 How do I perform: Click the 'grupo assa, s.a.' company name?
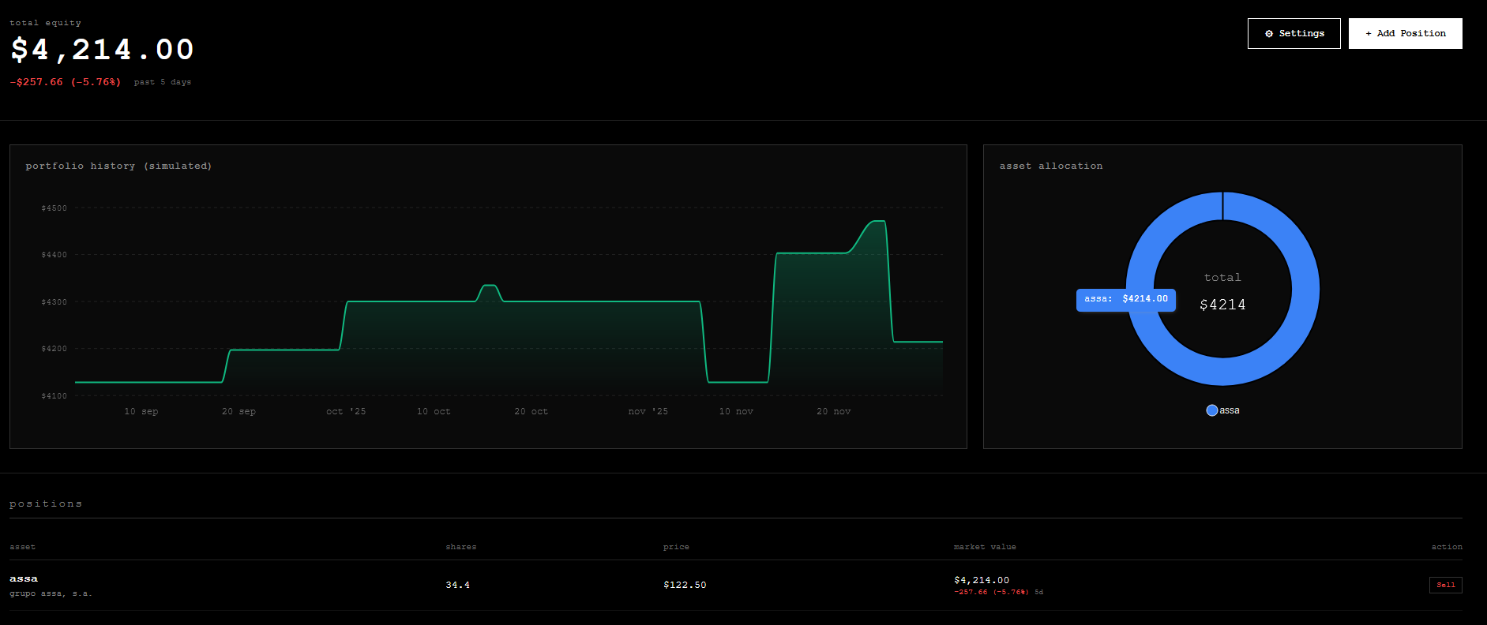point(51,593)
